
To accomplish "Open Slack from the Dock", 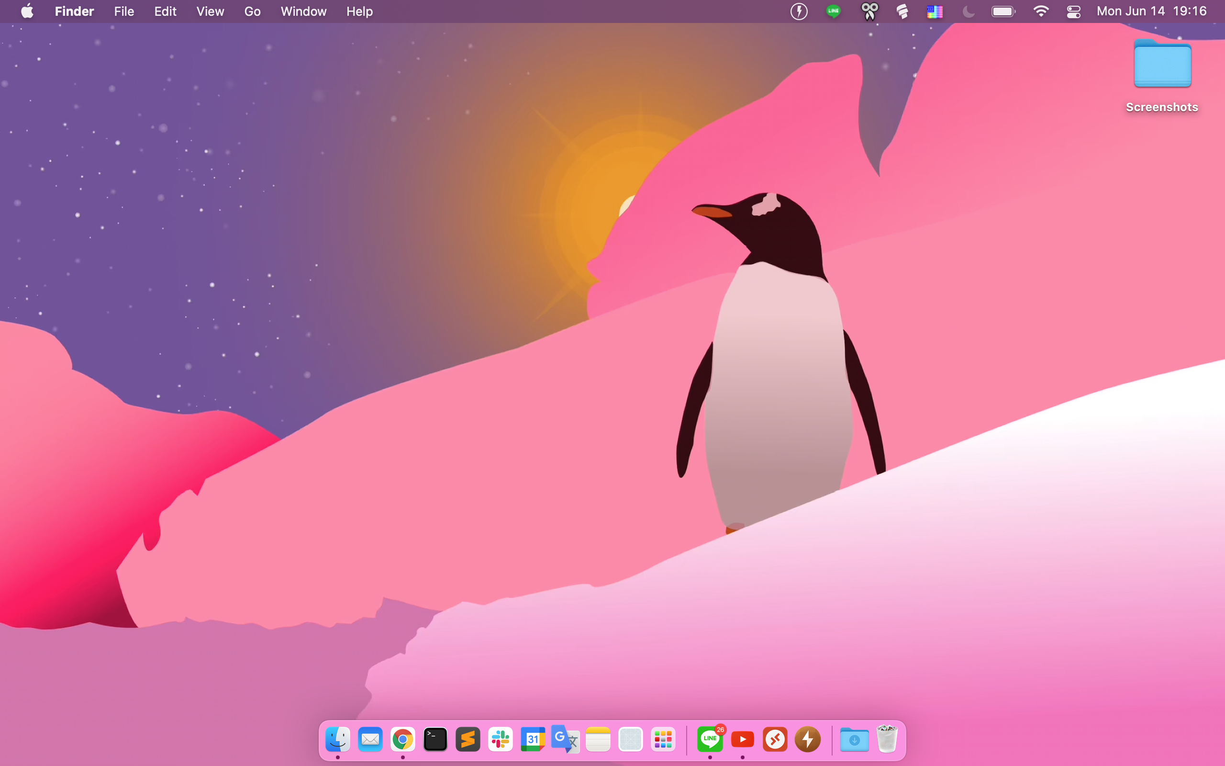I will pos(500,740).
